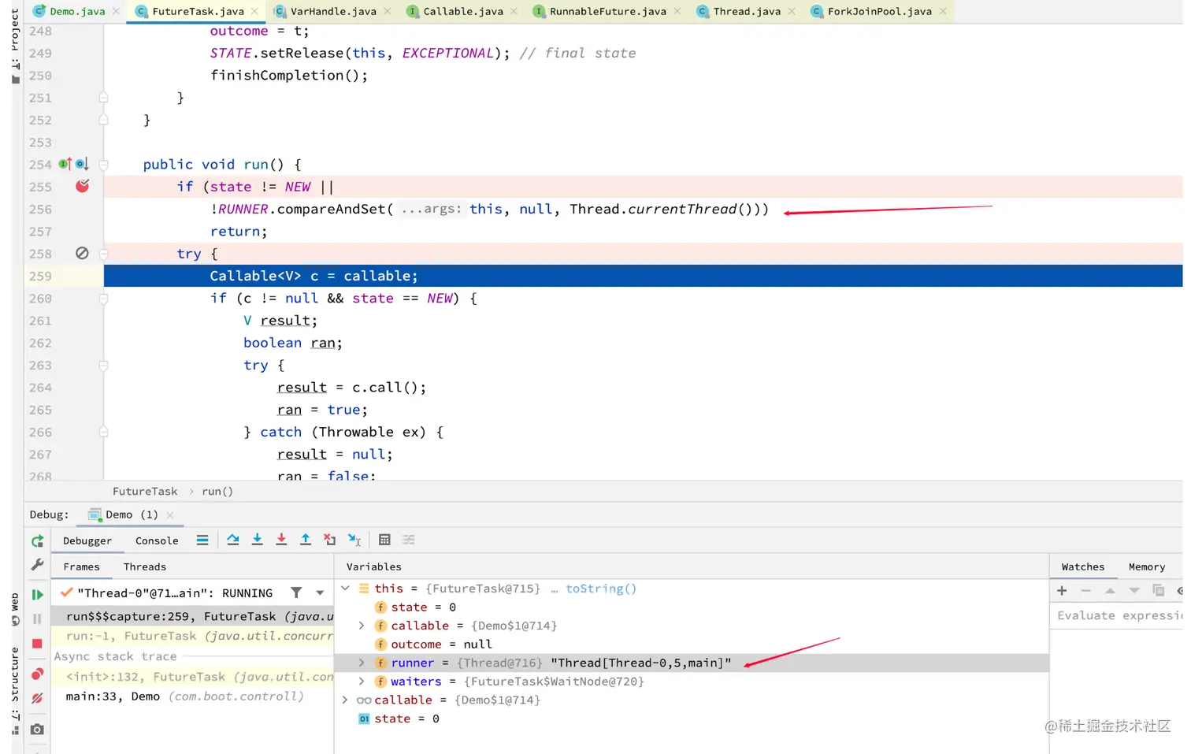Screen dimensions: 1191x754
Task: Select the outcome = null variable
Action: [x=692, y=644]
